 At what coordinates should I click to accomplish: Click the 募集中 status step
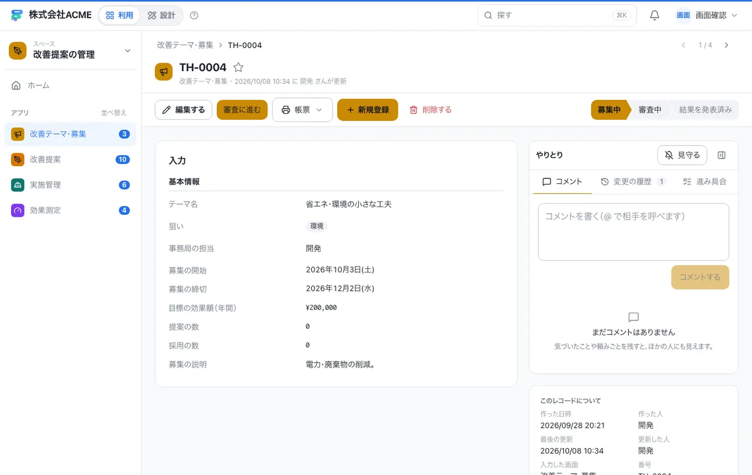click(609, 110)
